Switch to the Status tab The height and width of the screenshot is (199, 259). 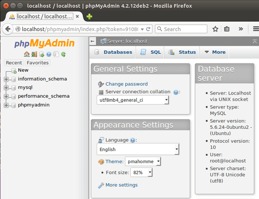182,52
